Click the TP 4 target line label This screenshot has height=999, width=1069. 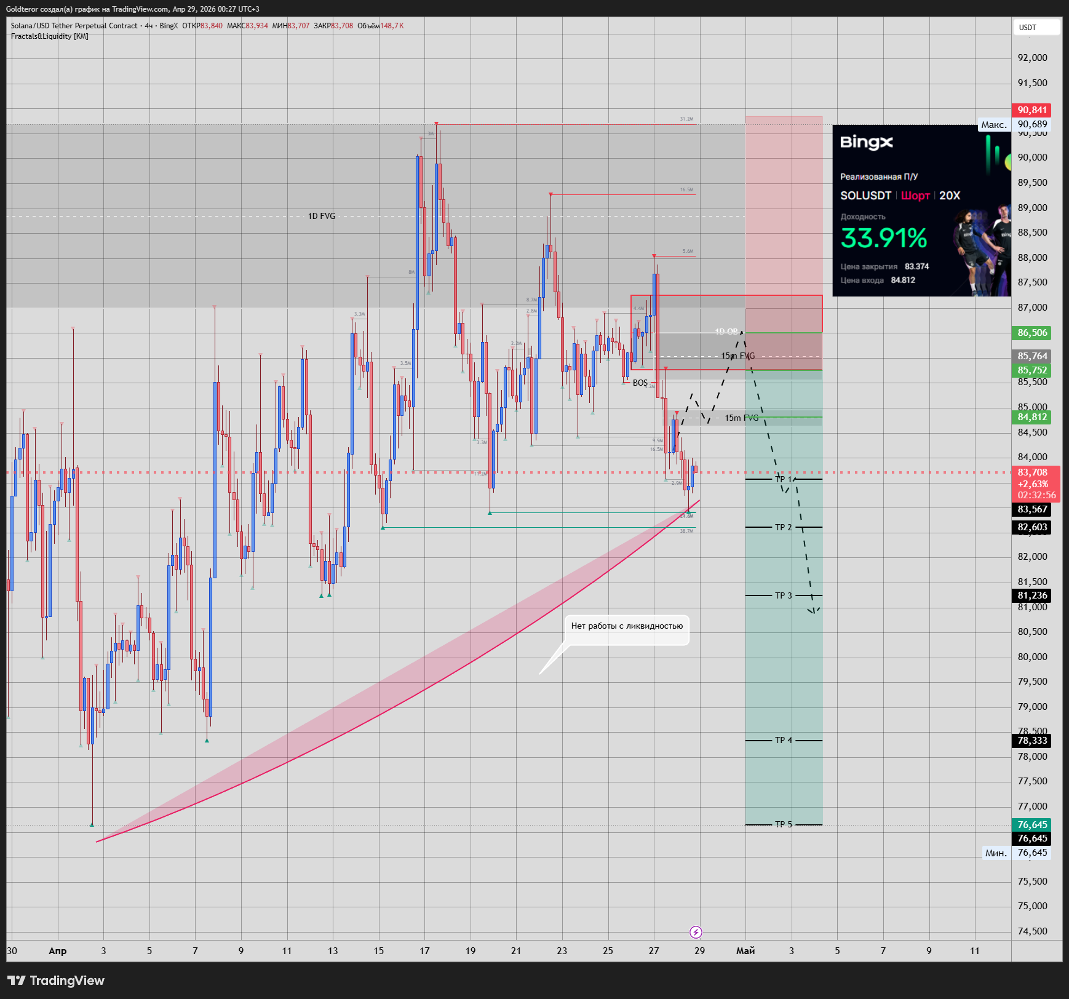click(x=784, y=740)
